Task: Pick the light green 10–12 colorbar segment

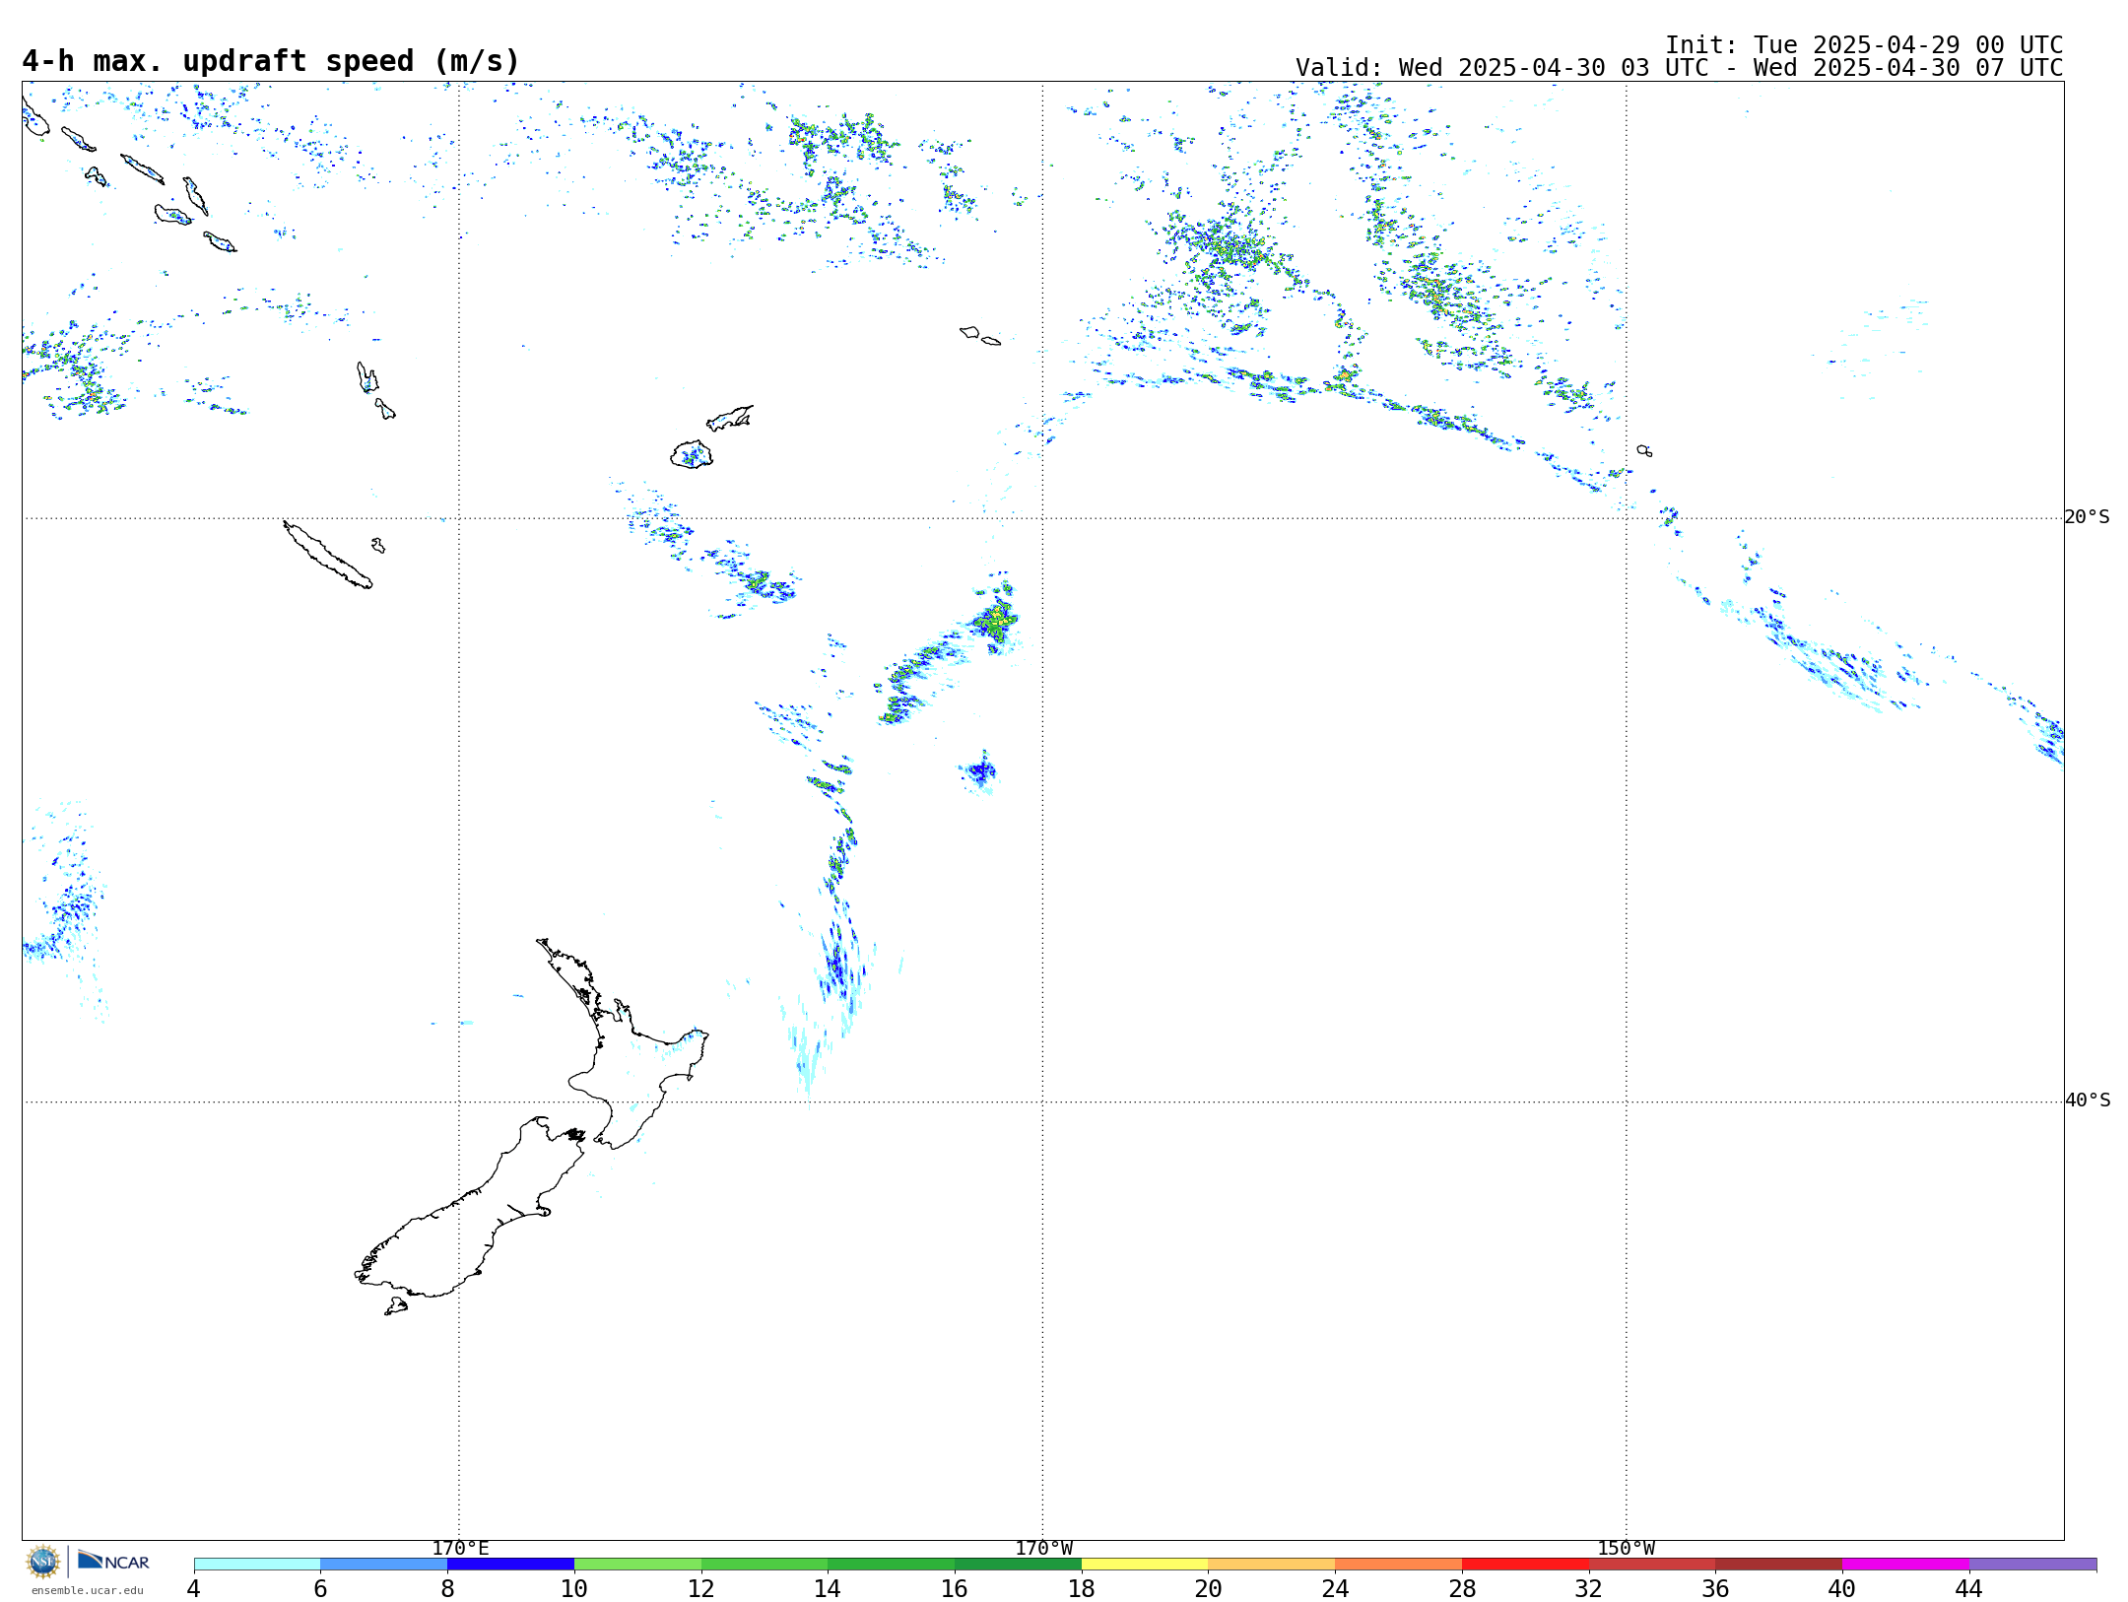Action: [x=637, y=1565]
